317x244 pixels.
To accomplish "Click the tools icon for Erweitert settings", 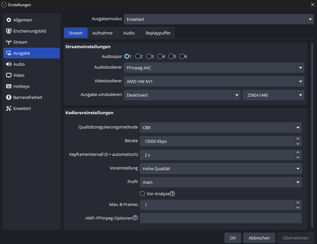I will [x=9, y=109].
